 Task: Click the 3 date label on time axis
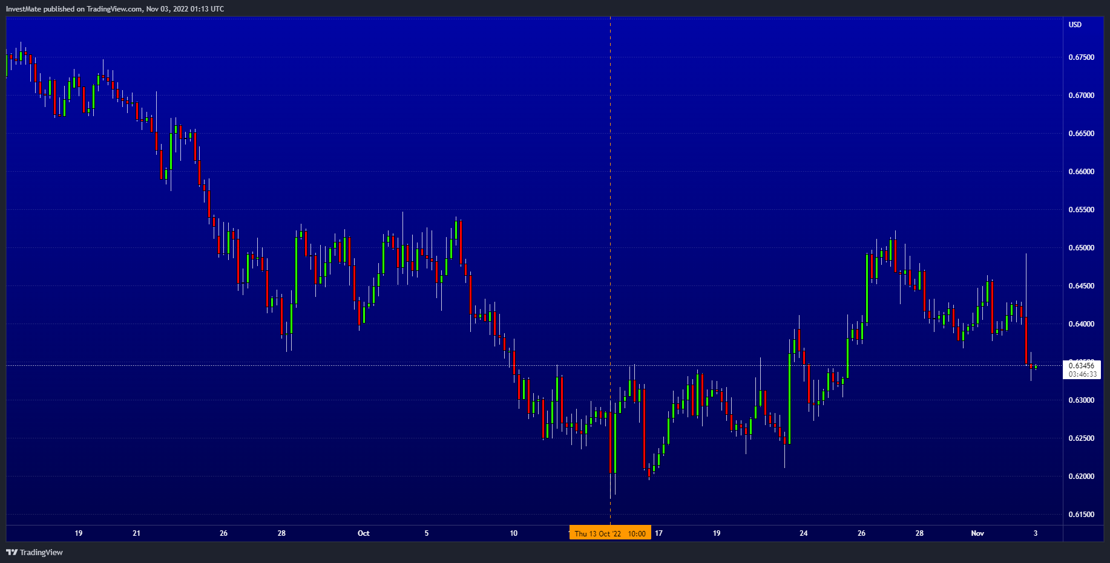click(x=1036, y=533)
